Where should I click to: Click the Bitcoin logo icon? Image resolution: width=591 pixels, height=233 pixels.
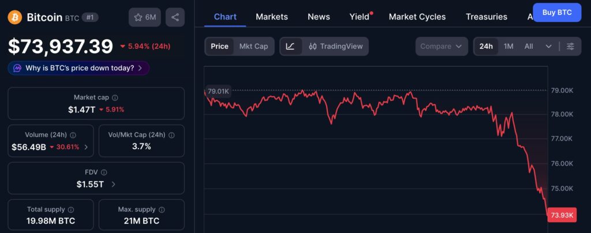(x=14, y=17)
